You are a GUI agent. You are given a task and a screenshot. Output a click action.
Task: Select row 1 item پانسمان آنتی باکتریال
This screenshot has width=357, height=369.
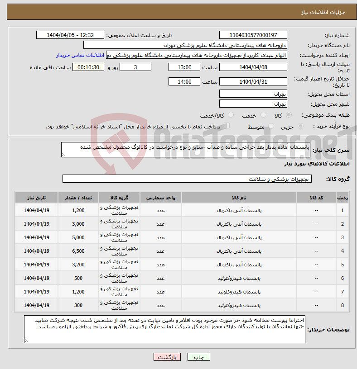tap(239, 210)
